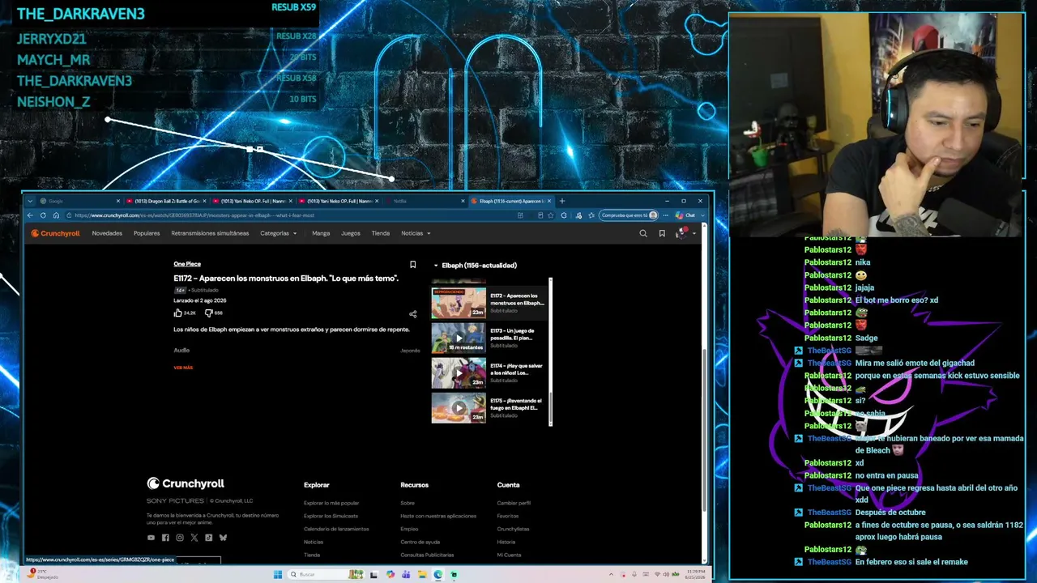The height and width of the screenshot is (583, 1037).
Task: Expand the Noticias dropdown menu
Action: [416, 233]
